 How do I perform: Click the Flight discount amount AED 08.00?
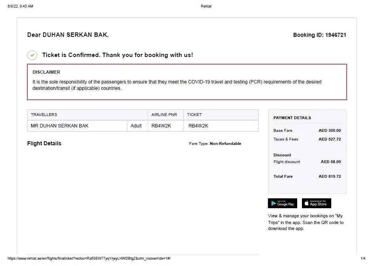click(331, 162)
